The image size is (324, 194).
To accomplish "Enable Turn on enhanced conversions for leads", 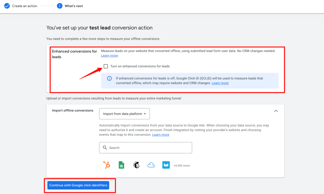I will 106,66.
